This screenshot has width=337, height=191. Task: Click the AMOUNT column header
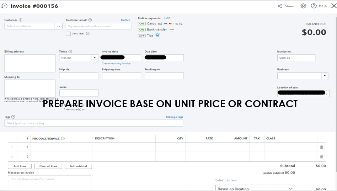[x=241, y=138]
